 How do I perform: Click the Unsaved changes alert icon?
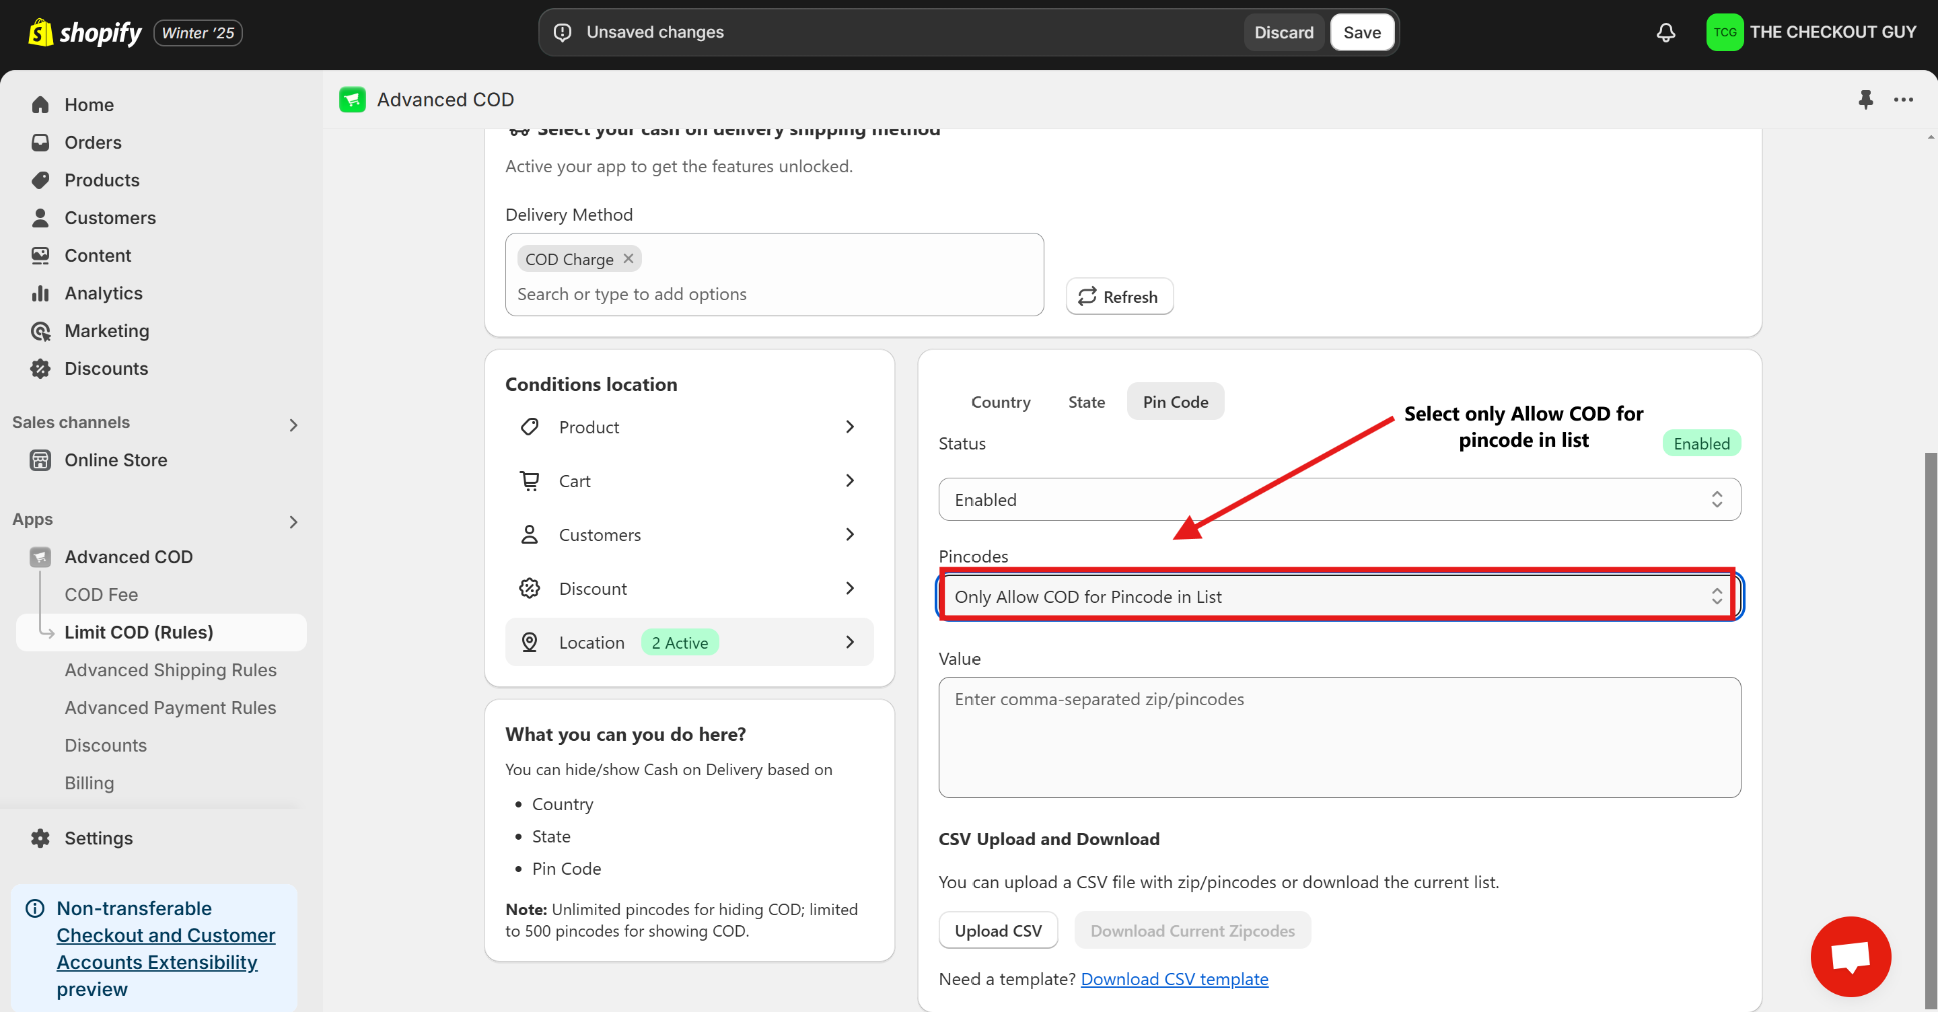pyautogui.click(x=563, y=32)
